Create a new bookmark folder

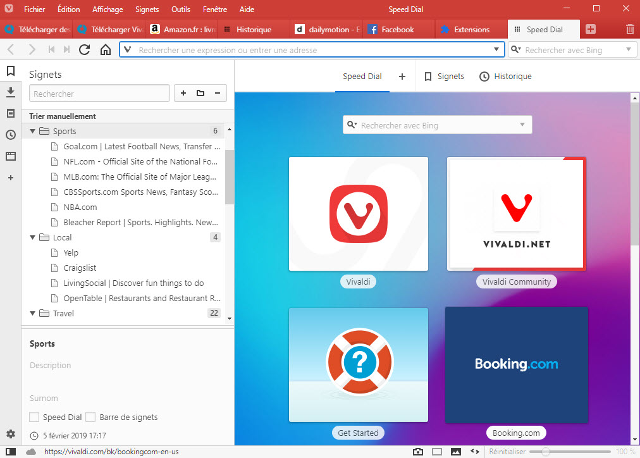[x=200, y=93]
